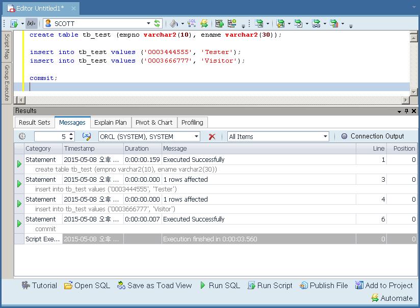Click the clock history icon in Messages

point(22,136)
